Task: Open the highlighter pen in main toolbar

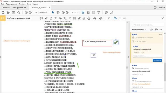Action: [112, 12]
